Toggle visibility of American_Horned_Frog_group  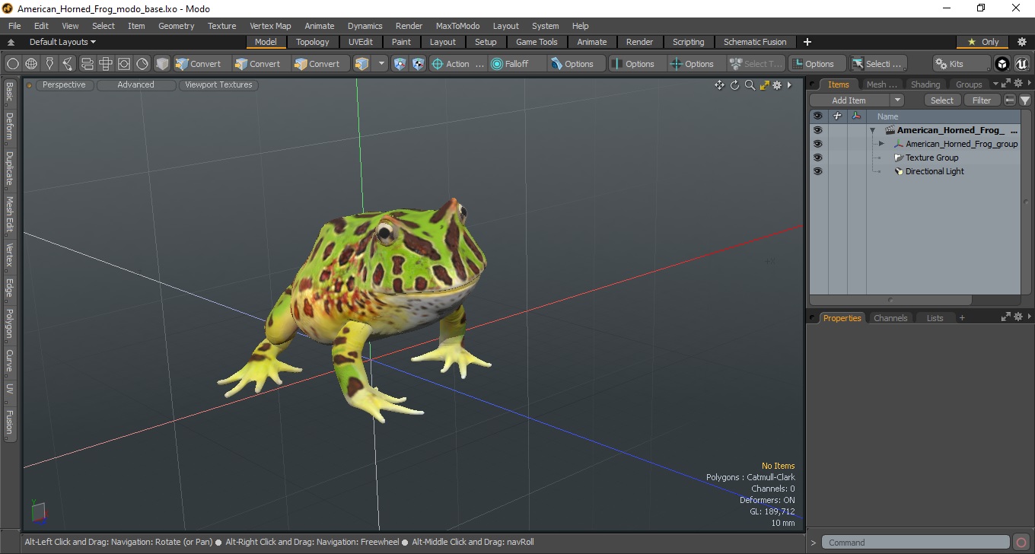point(817,144)
